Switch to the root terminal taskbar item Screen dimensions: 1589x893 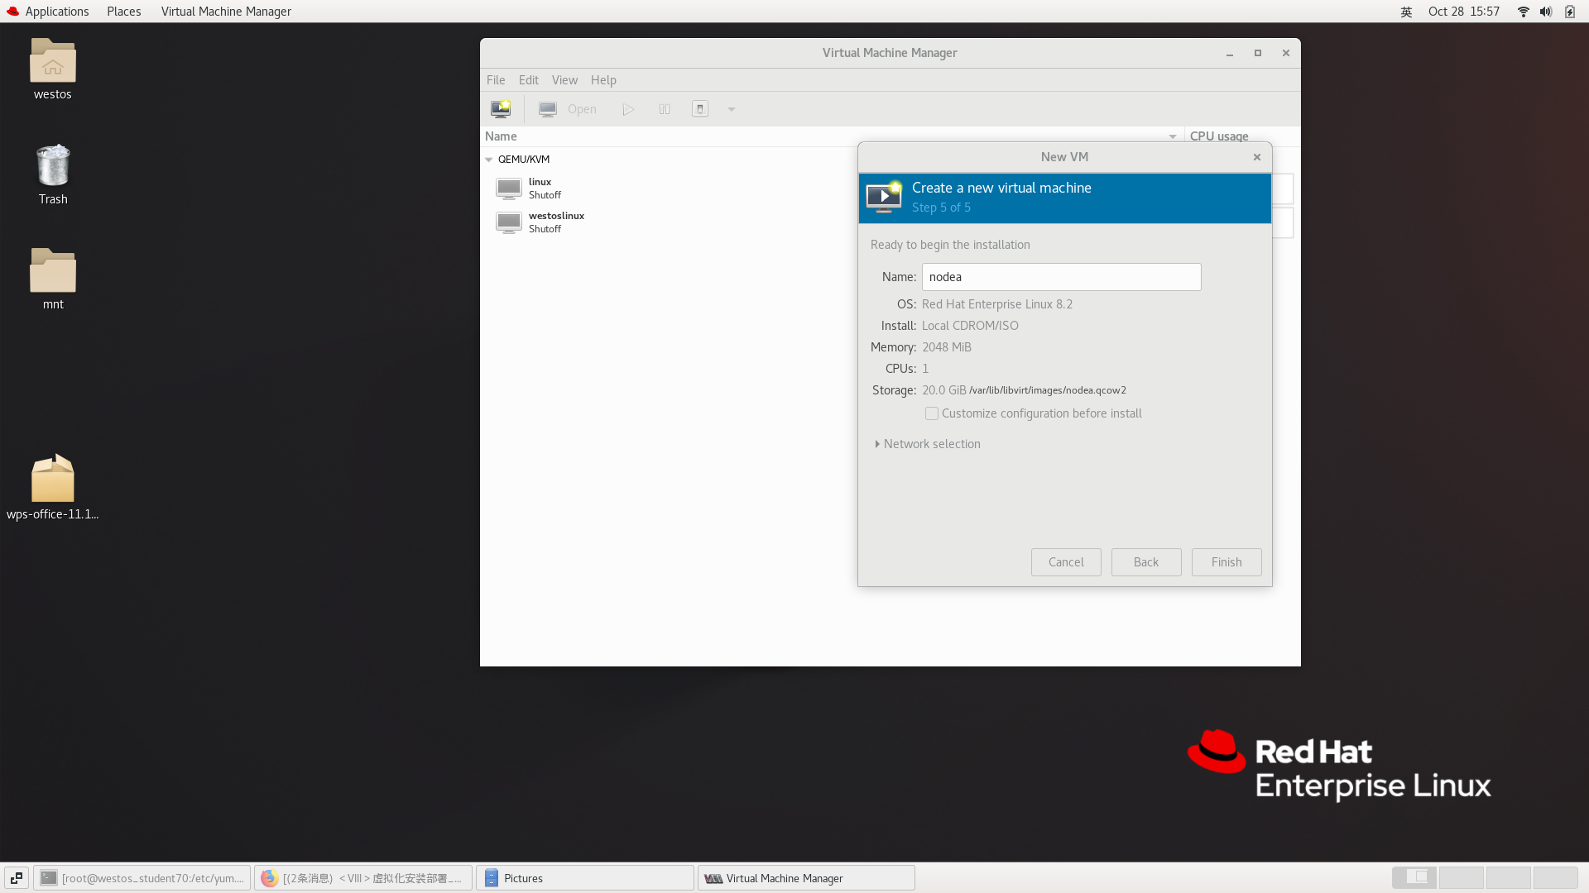pyautogui.click(x=142, y=878)
